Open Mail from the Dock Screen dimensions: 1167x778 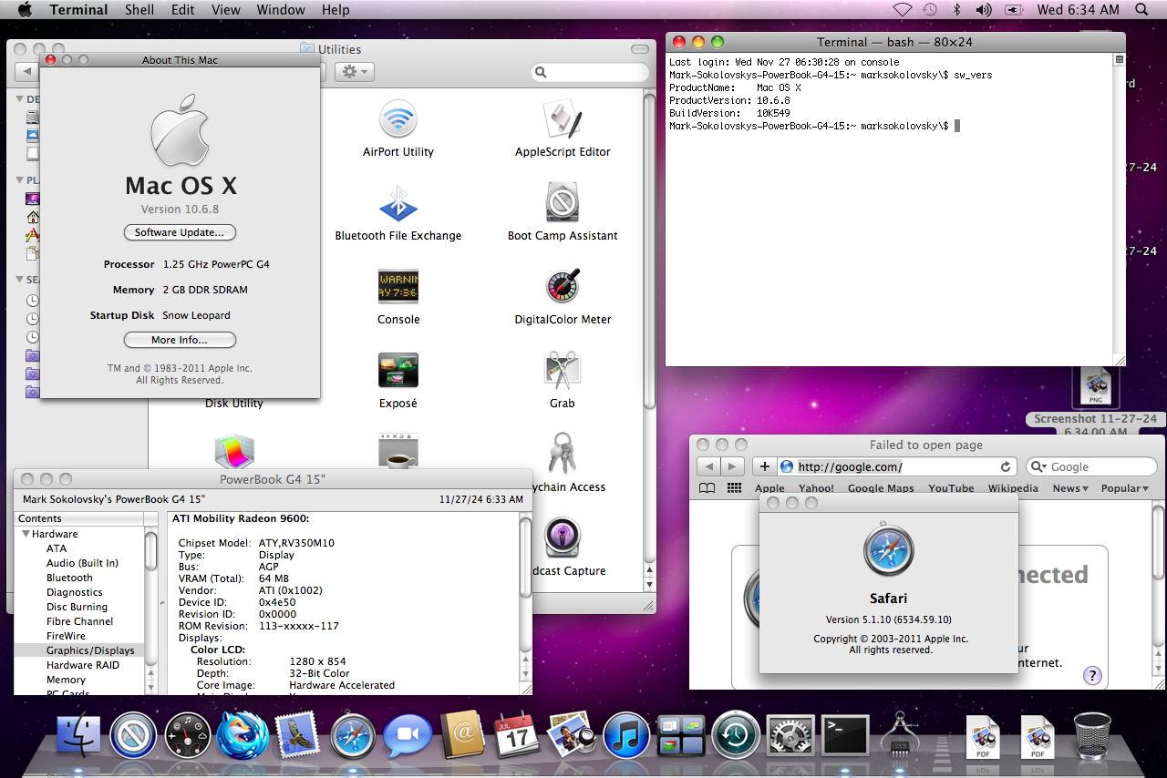pyautogui.click(x=296, y=735)
